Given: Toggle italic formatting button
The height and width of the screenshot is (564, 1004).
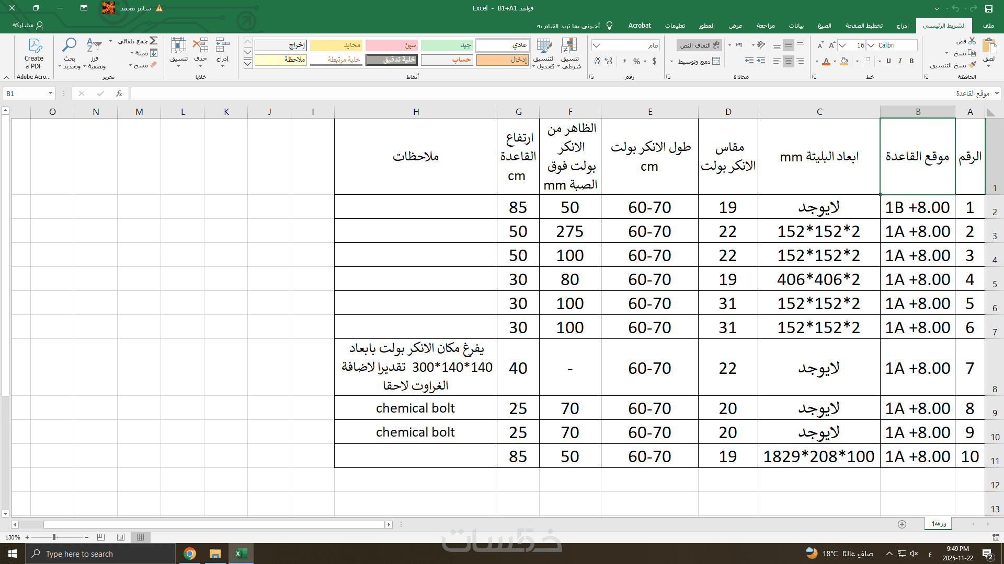Looking at the screenshot, I should 900,61.
